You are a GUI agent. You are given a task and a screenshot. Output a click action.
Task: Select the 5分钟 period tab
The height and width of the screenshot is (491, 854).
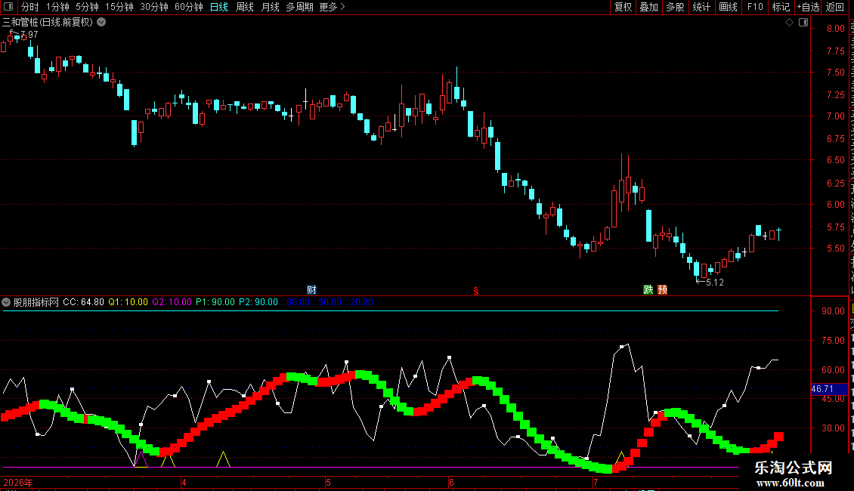tap(87, 7)
